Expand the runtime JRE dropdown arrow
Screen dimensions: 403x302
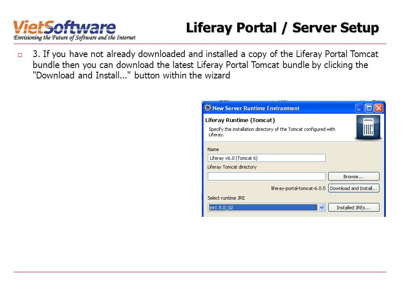coord(322,208)
